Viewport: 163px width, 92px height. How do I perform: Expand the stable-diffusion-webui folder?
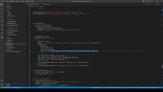13,29
